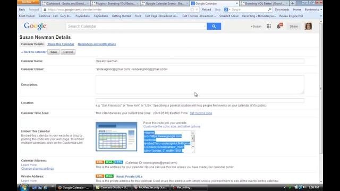340x191 pixels.
Task: Open the Share this Calendar tab
Action: [x=61, y=44]
